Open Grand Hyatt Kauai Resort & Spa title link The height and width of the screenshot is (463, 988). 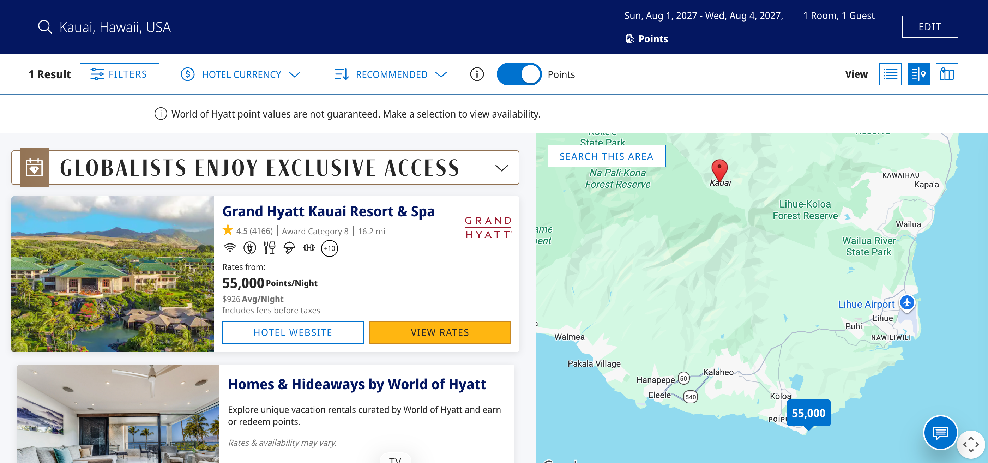point(328,211)
